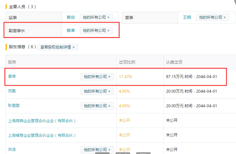
Task: View all companies of director 王娟
Action: 213,18
